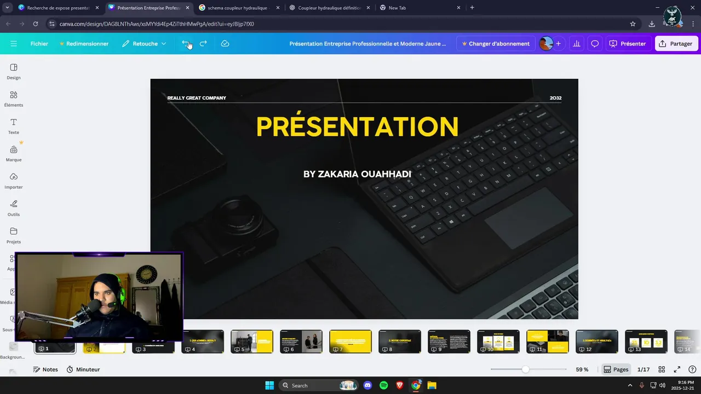Select the BY ZAKARIA OUAHHADI text

(x=357, y=174)
